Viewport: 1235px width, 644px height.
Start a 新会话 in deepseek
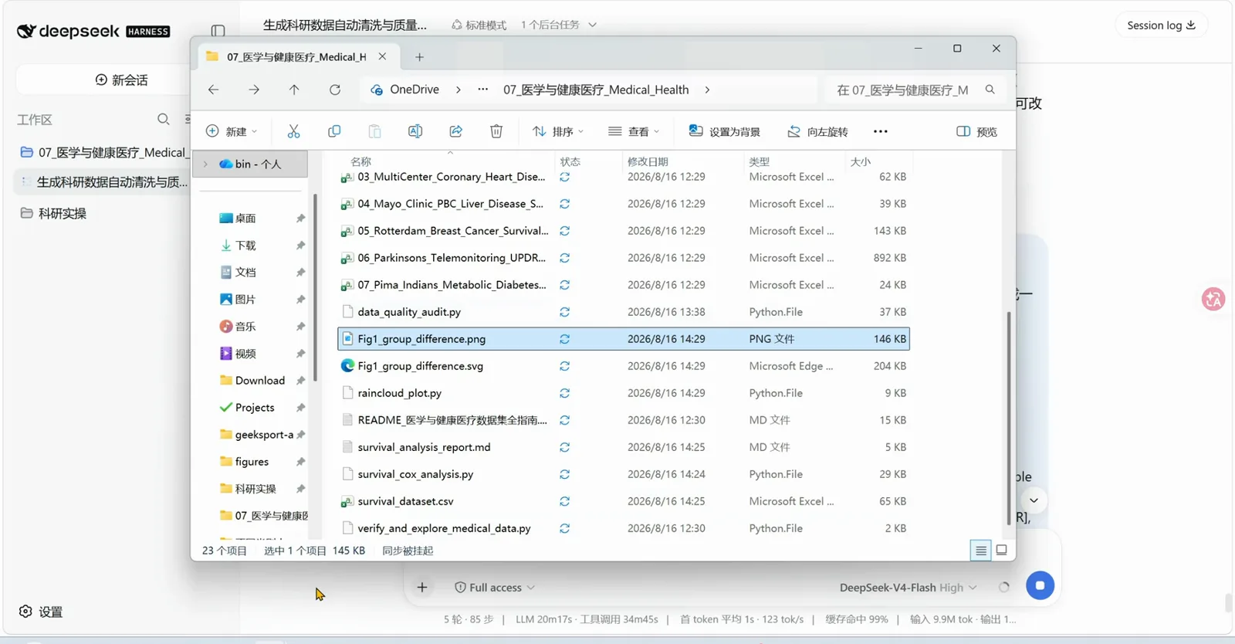pos(121,80)
